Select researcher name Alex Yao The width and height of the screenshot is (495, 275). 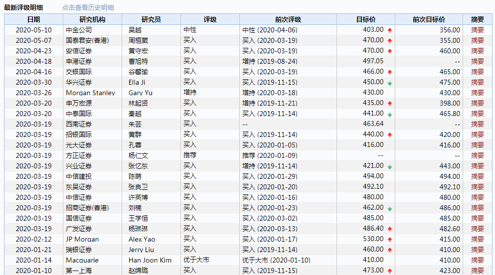[142, 239]
